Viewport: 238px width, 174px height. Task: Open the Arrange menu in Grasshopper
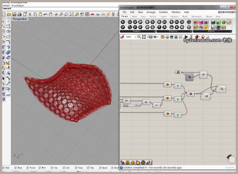point(151,12)
